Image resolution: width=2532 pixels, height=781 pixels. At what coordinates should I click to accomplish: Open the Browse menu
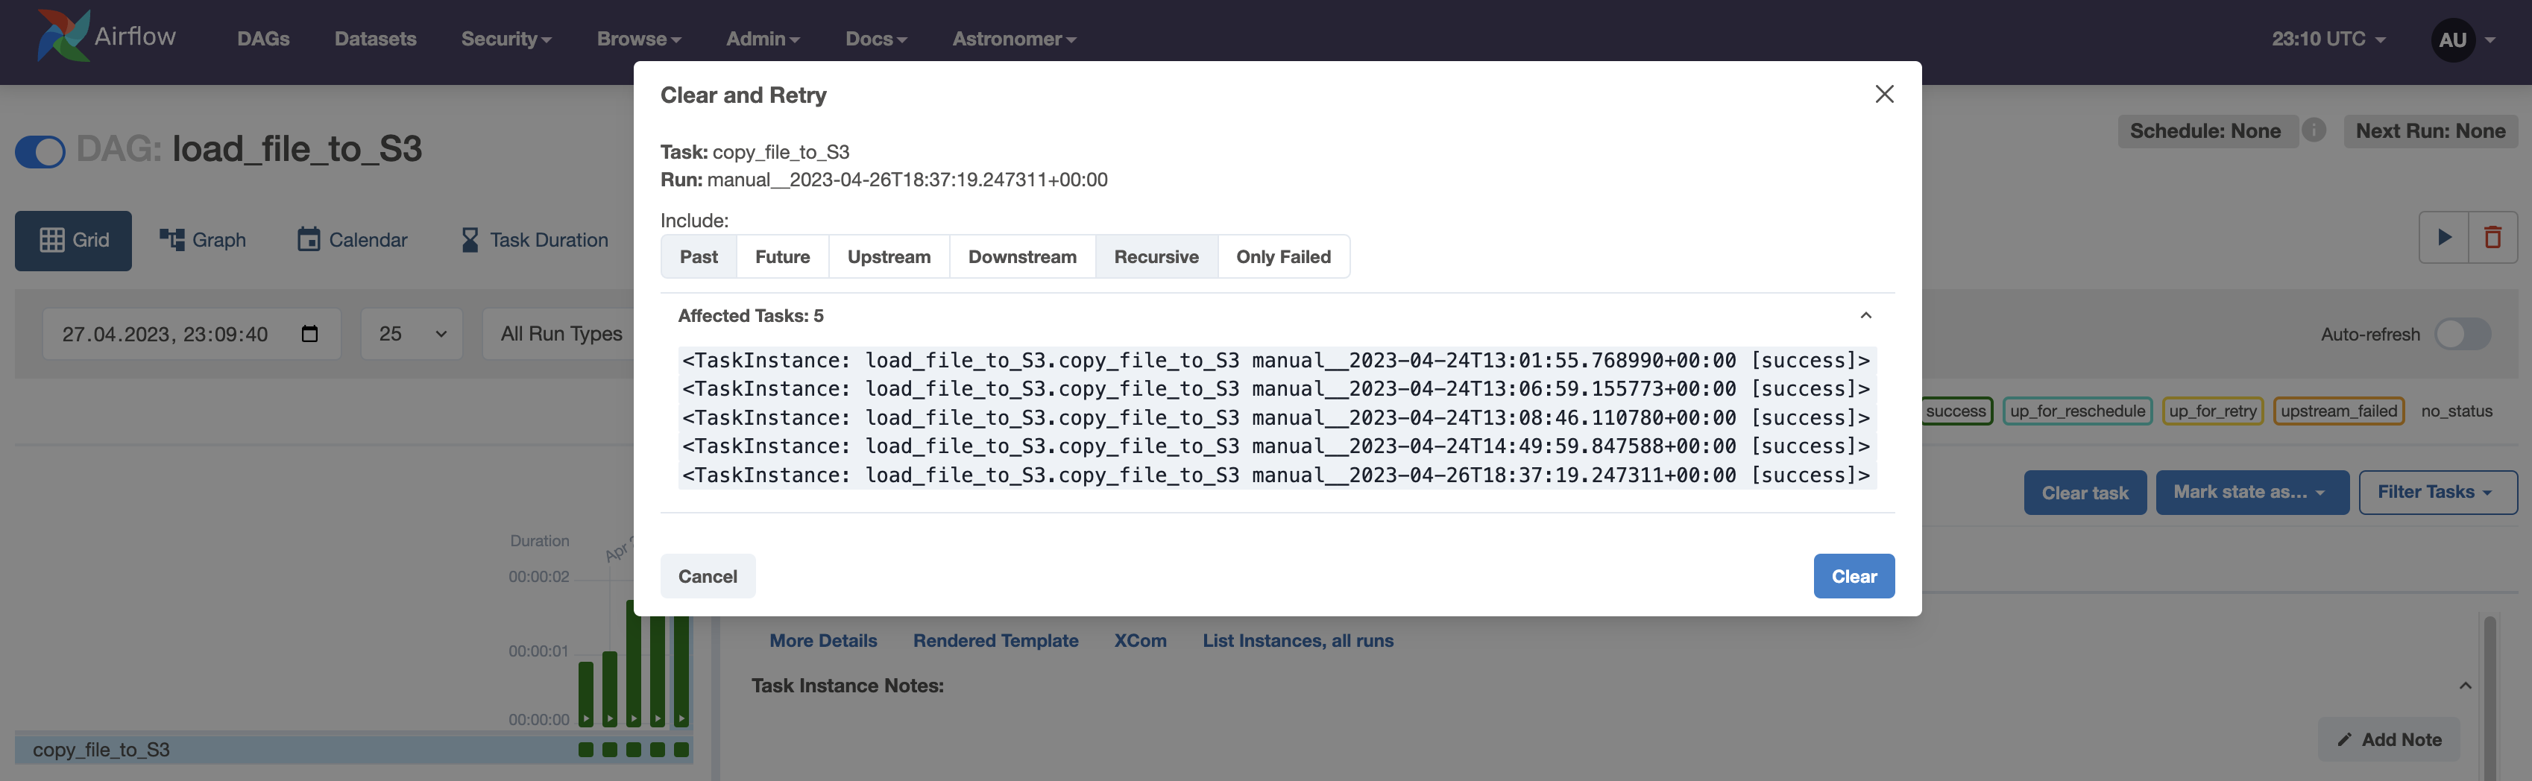638,38
